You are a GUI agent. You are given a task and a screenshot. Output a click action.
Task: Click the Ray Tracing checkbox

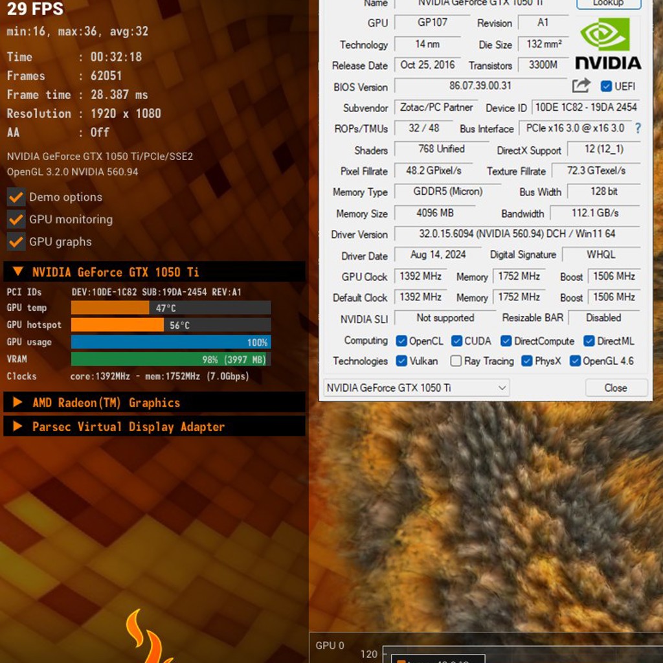point(456,361)
